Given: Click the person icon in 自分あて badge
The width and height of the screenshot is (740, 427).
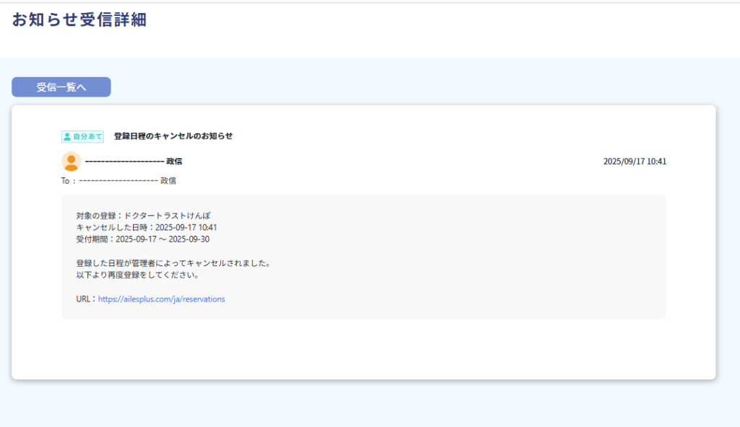Looking at the screenshot, I should [67, 136].
